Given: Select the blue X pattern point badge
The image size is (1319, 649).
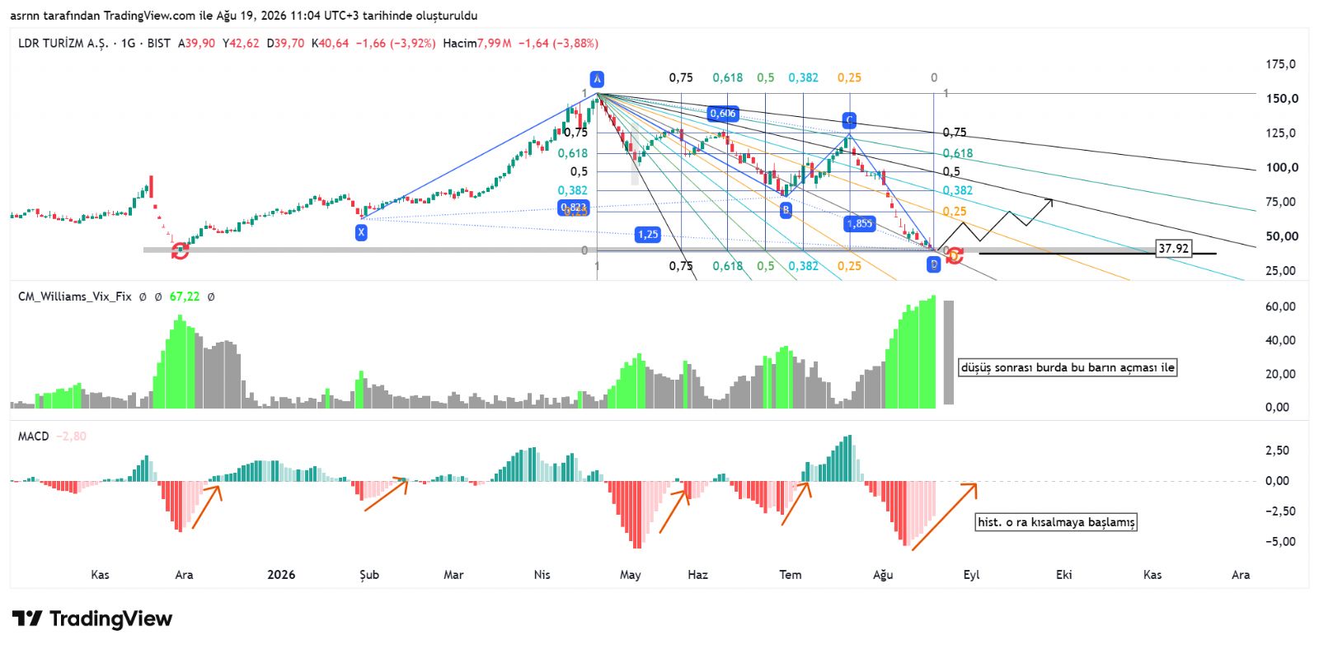Looking at the screenshot, I should [x=361, y=232].
